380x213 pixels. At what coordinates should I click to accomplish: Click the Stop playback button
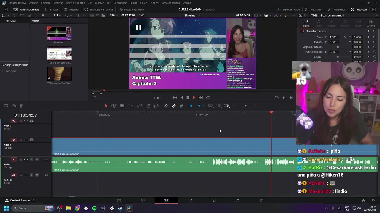pyautogui.click(x=188, y=98)
